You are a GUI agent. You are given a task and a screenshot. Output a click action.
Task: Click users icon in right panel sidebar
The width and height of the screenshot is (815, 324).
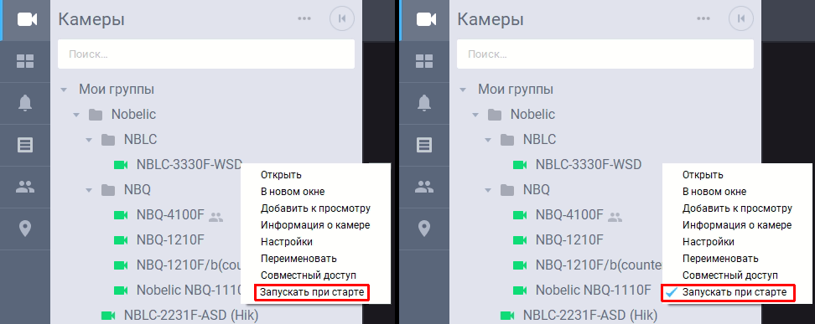click(x=424, y=187)
